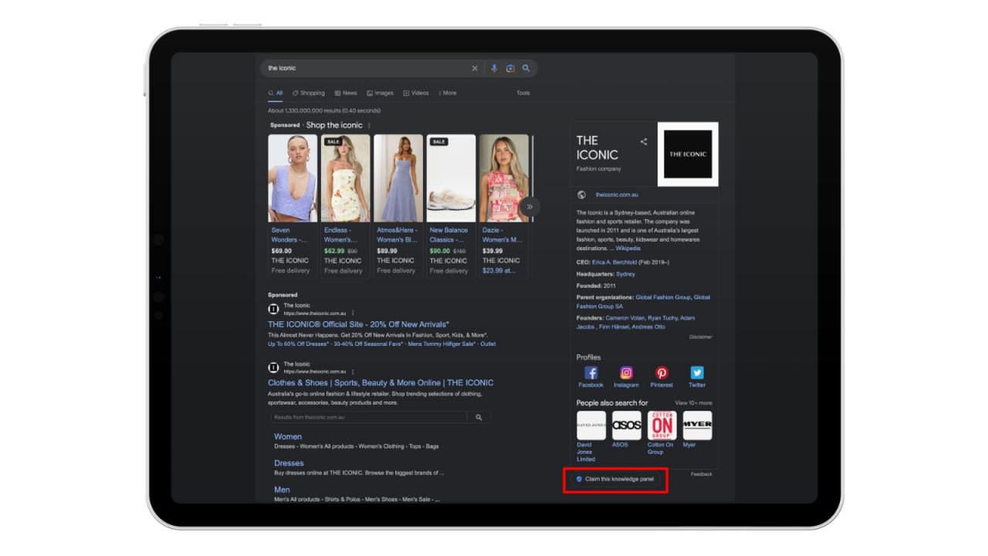
Task: Open the Men sitelink
Action: click(282, 490)
